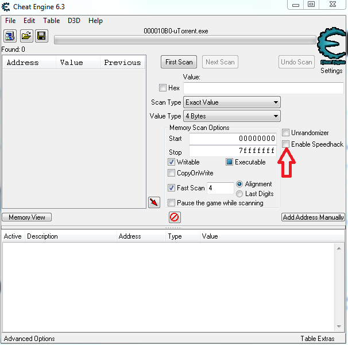Screen dimensions: 348x345
Task: Open the D3D menu
Action: [74, 21]
